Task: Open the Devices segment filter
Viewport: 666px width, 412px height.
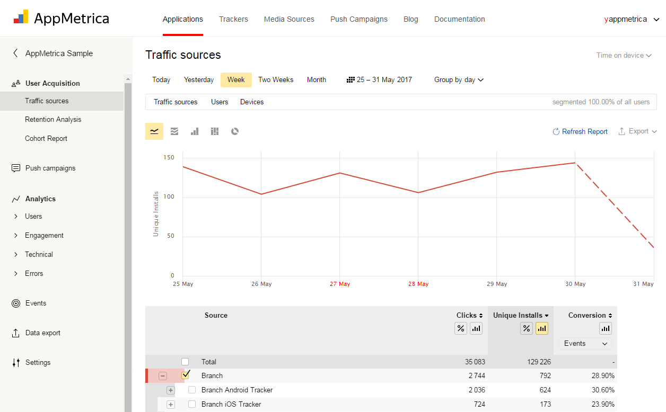Action: 252,102
